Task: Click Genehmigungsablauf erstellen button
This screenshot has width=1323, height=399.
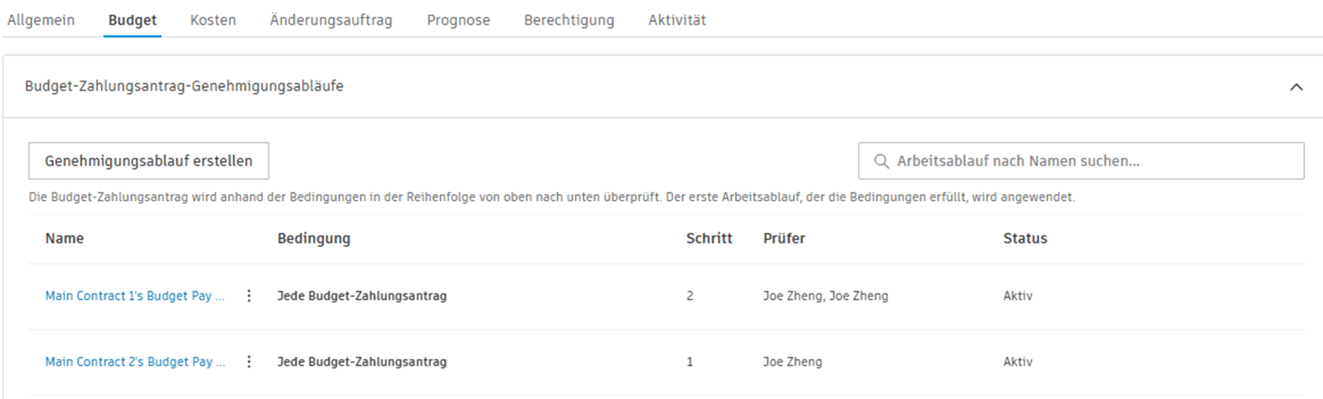Action: point(149,161)
